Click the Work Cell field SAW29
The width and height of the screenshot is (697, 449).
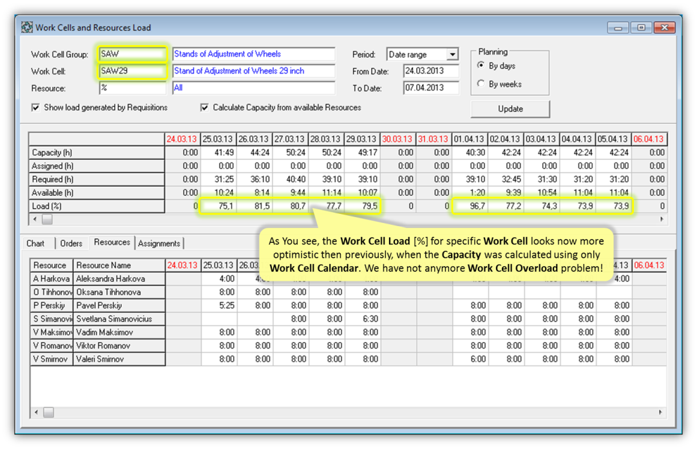[x=132, y=71]
